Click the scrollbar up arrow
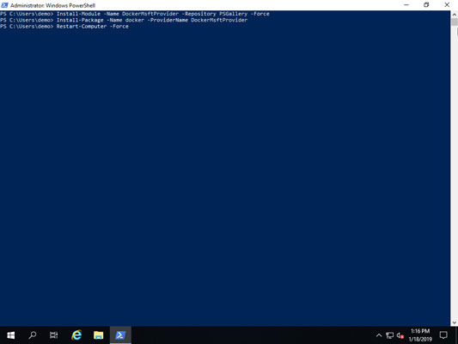The image size is (458, 344). click(455, 14)
